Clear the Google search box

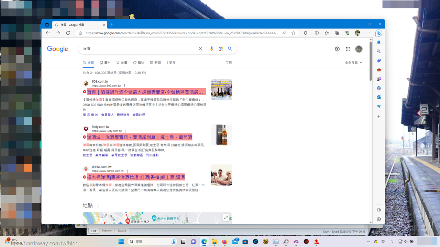(200, 49)
